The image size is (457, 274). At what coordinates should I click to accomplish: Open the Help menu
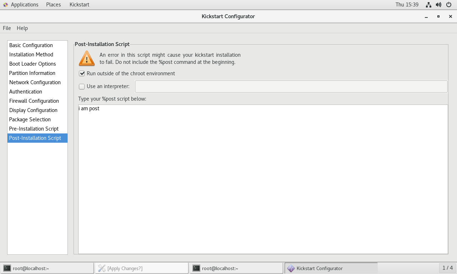[x=22, y=28]
